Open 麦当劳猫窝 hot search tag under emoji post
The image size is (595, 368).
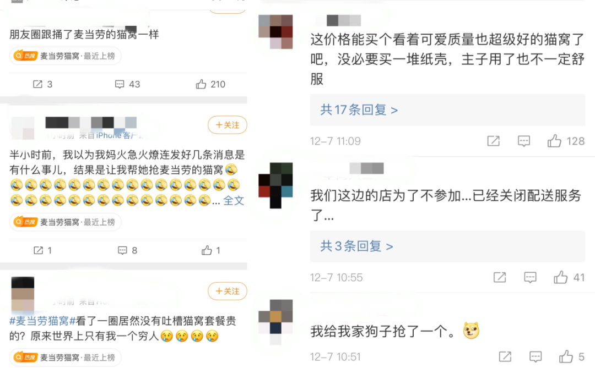(x=65, y=222)
